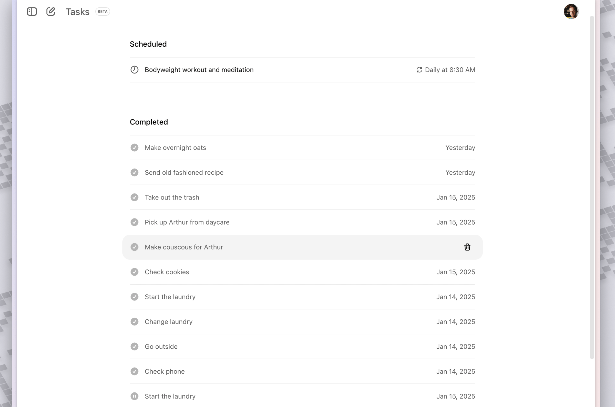Open the user profile avatar
Screen dimensions: 615x407
571,12
